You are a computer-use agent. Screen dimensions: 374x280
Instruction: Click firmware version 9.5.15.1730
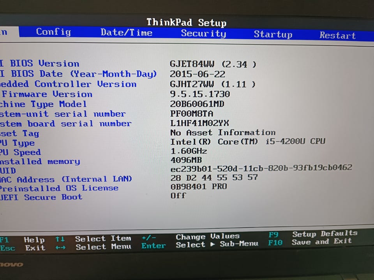[x=200, y=94]
